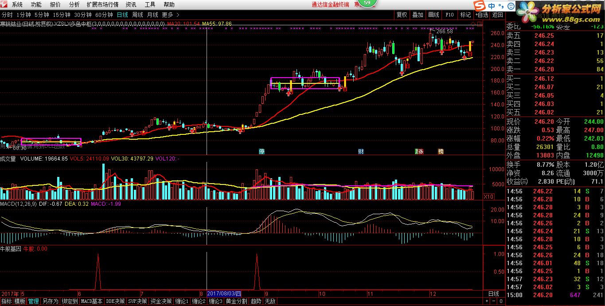The image size is (605, 306).
Task: Open the 系统 menu
Action: pos(17,4)
